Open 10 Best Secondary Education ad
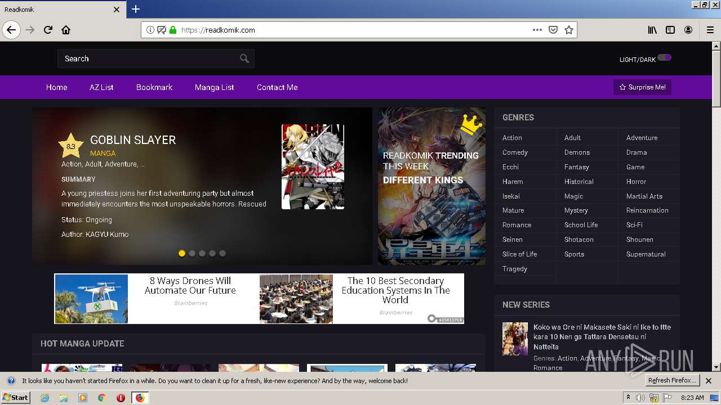721x405 pixels. pos(395,290)
